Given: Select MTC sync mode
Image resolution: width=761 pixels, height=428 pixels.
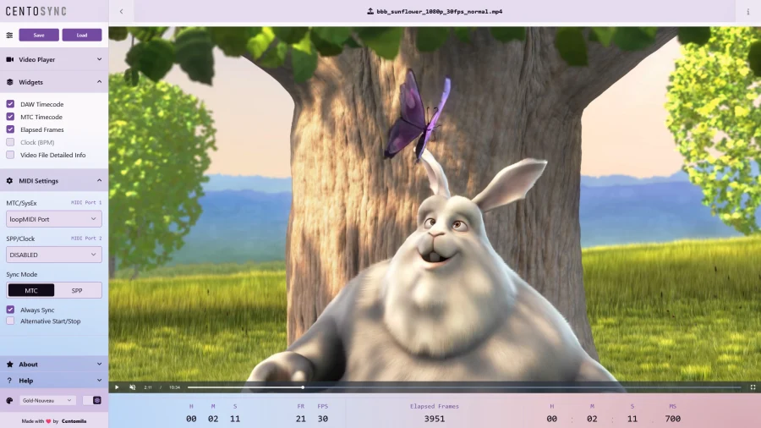Looking at the screenshot, I should point(31,290).
